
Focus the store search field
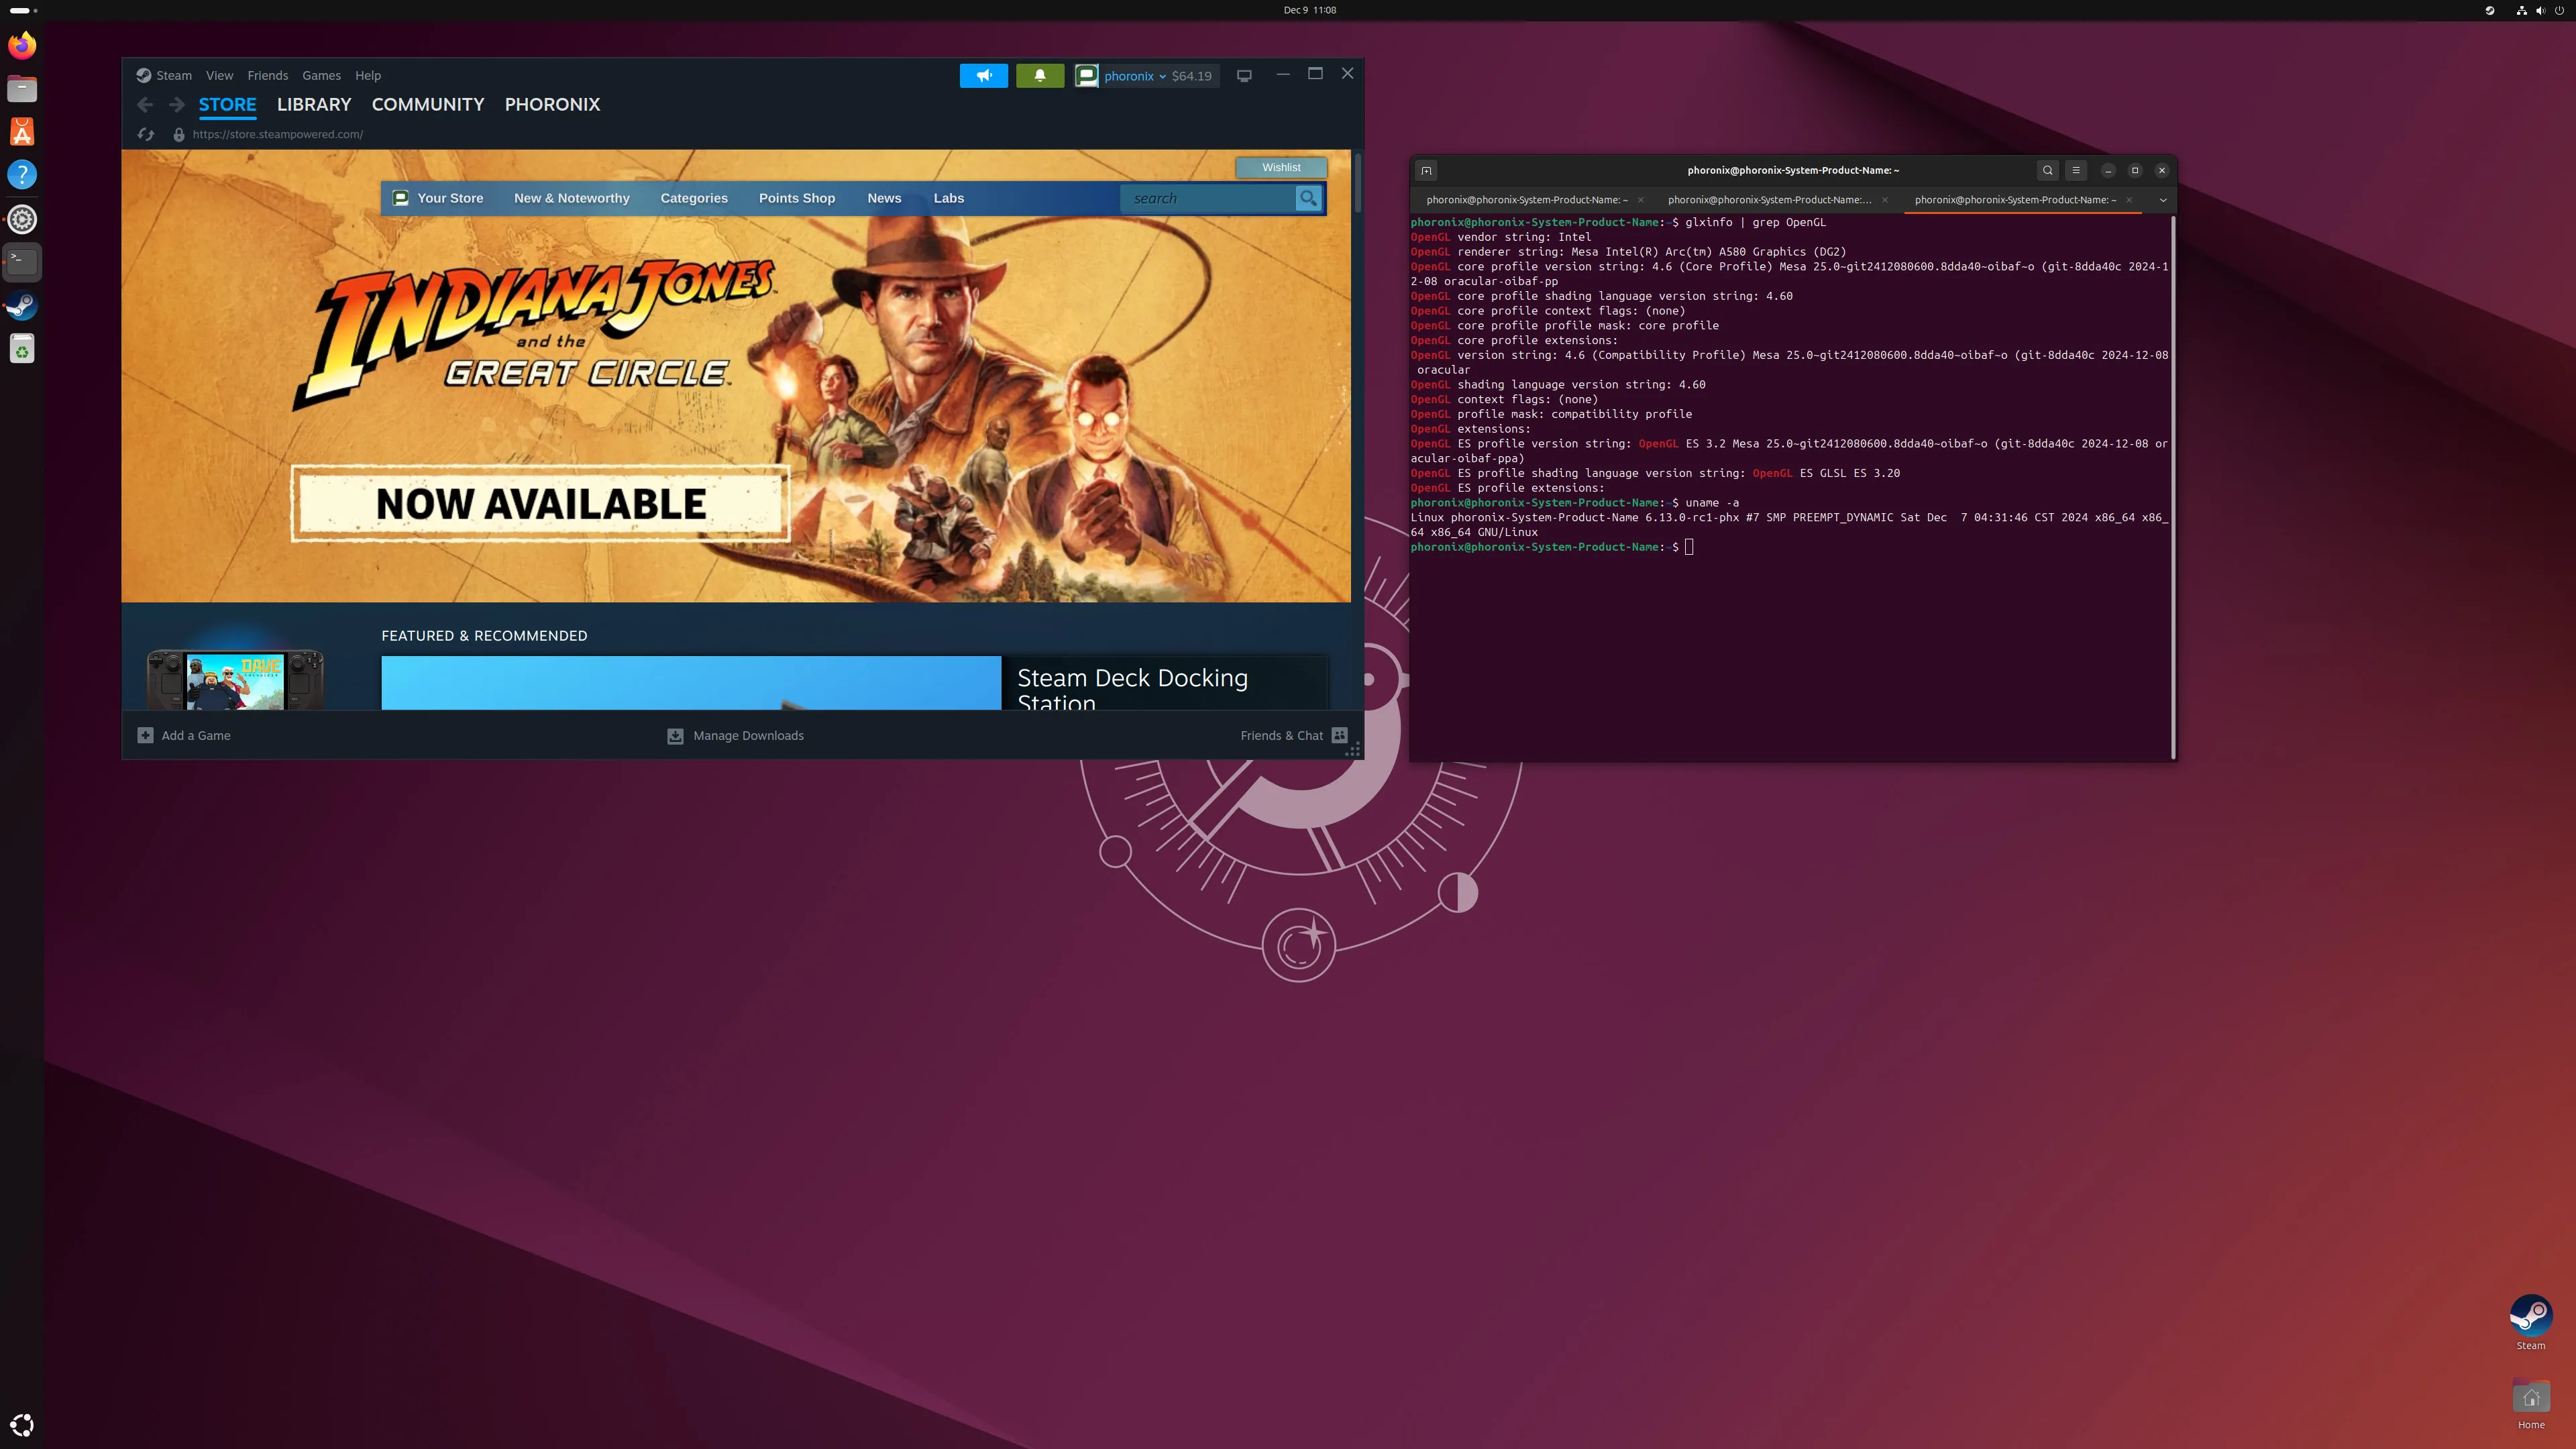(x=1208, y=198)
